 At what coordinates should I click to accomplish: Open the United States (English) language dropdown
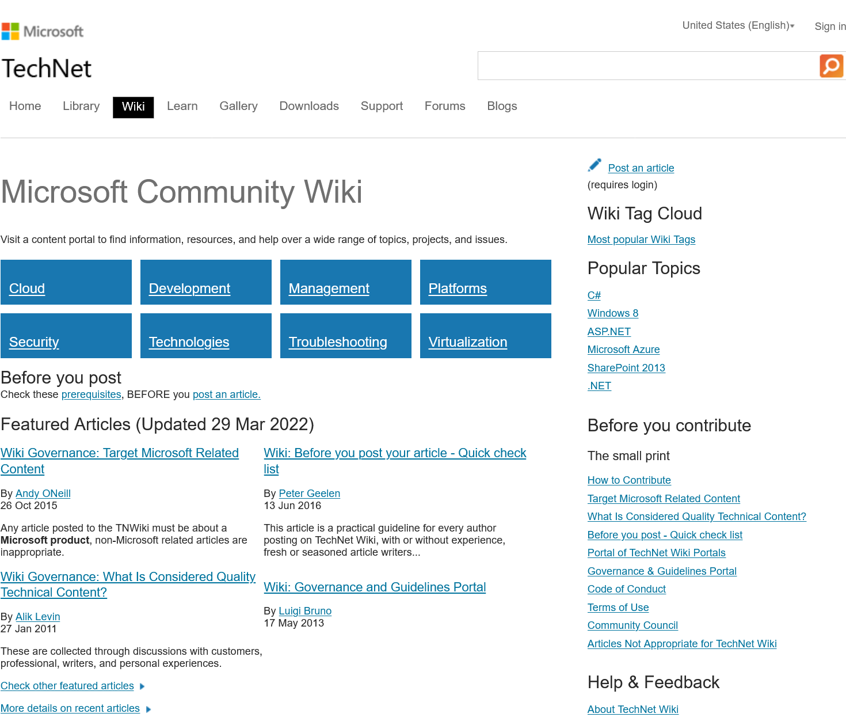(x=738, y=25)
